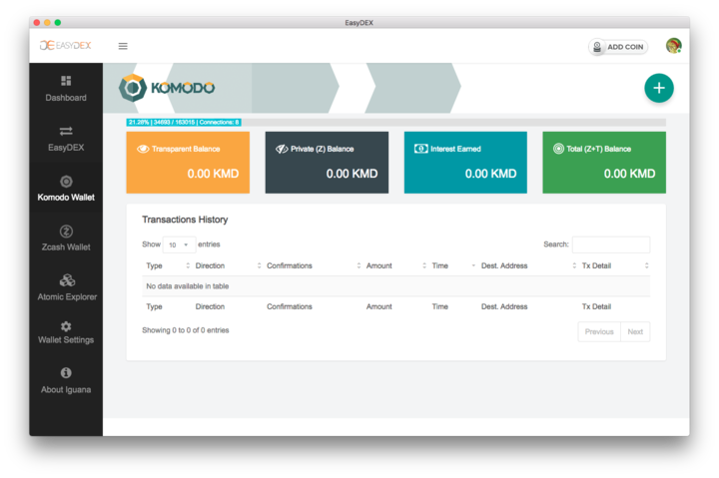This screenshot has height=478, width=719.
Task: Click the footer Confirmations column label
Action: point(290,306)
